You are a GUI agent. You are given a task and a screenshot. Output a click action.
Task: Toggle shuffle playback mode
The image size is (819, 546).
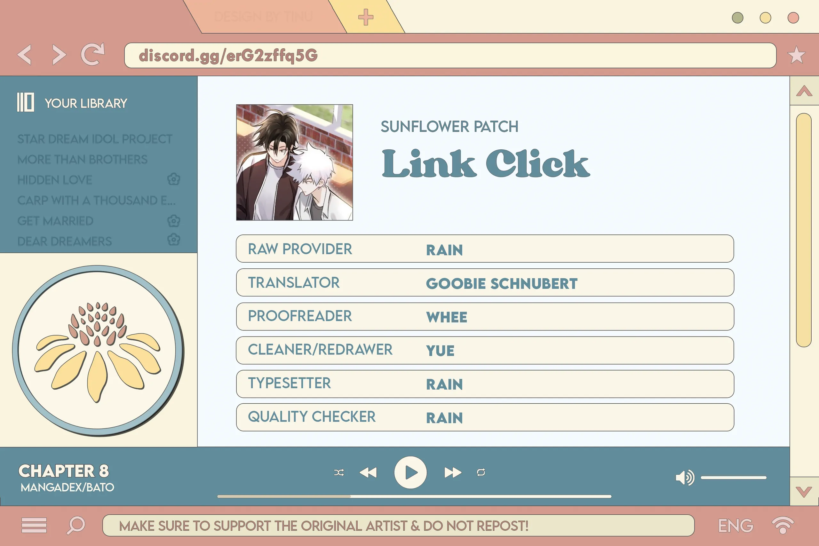pyautogui.click(x=339, y=472)
